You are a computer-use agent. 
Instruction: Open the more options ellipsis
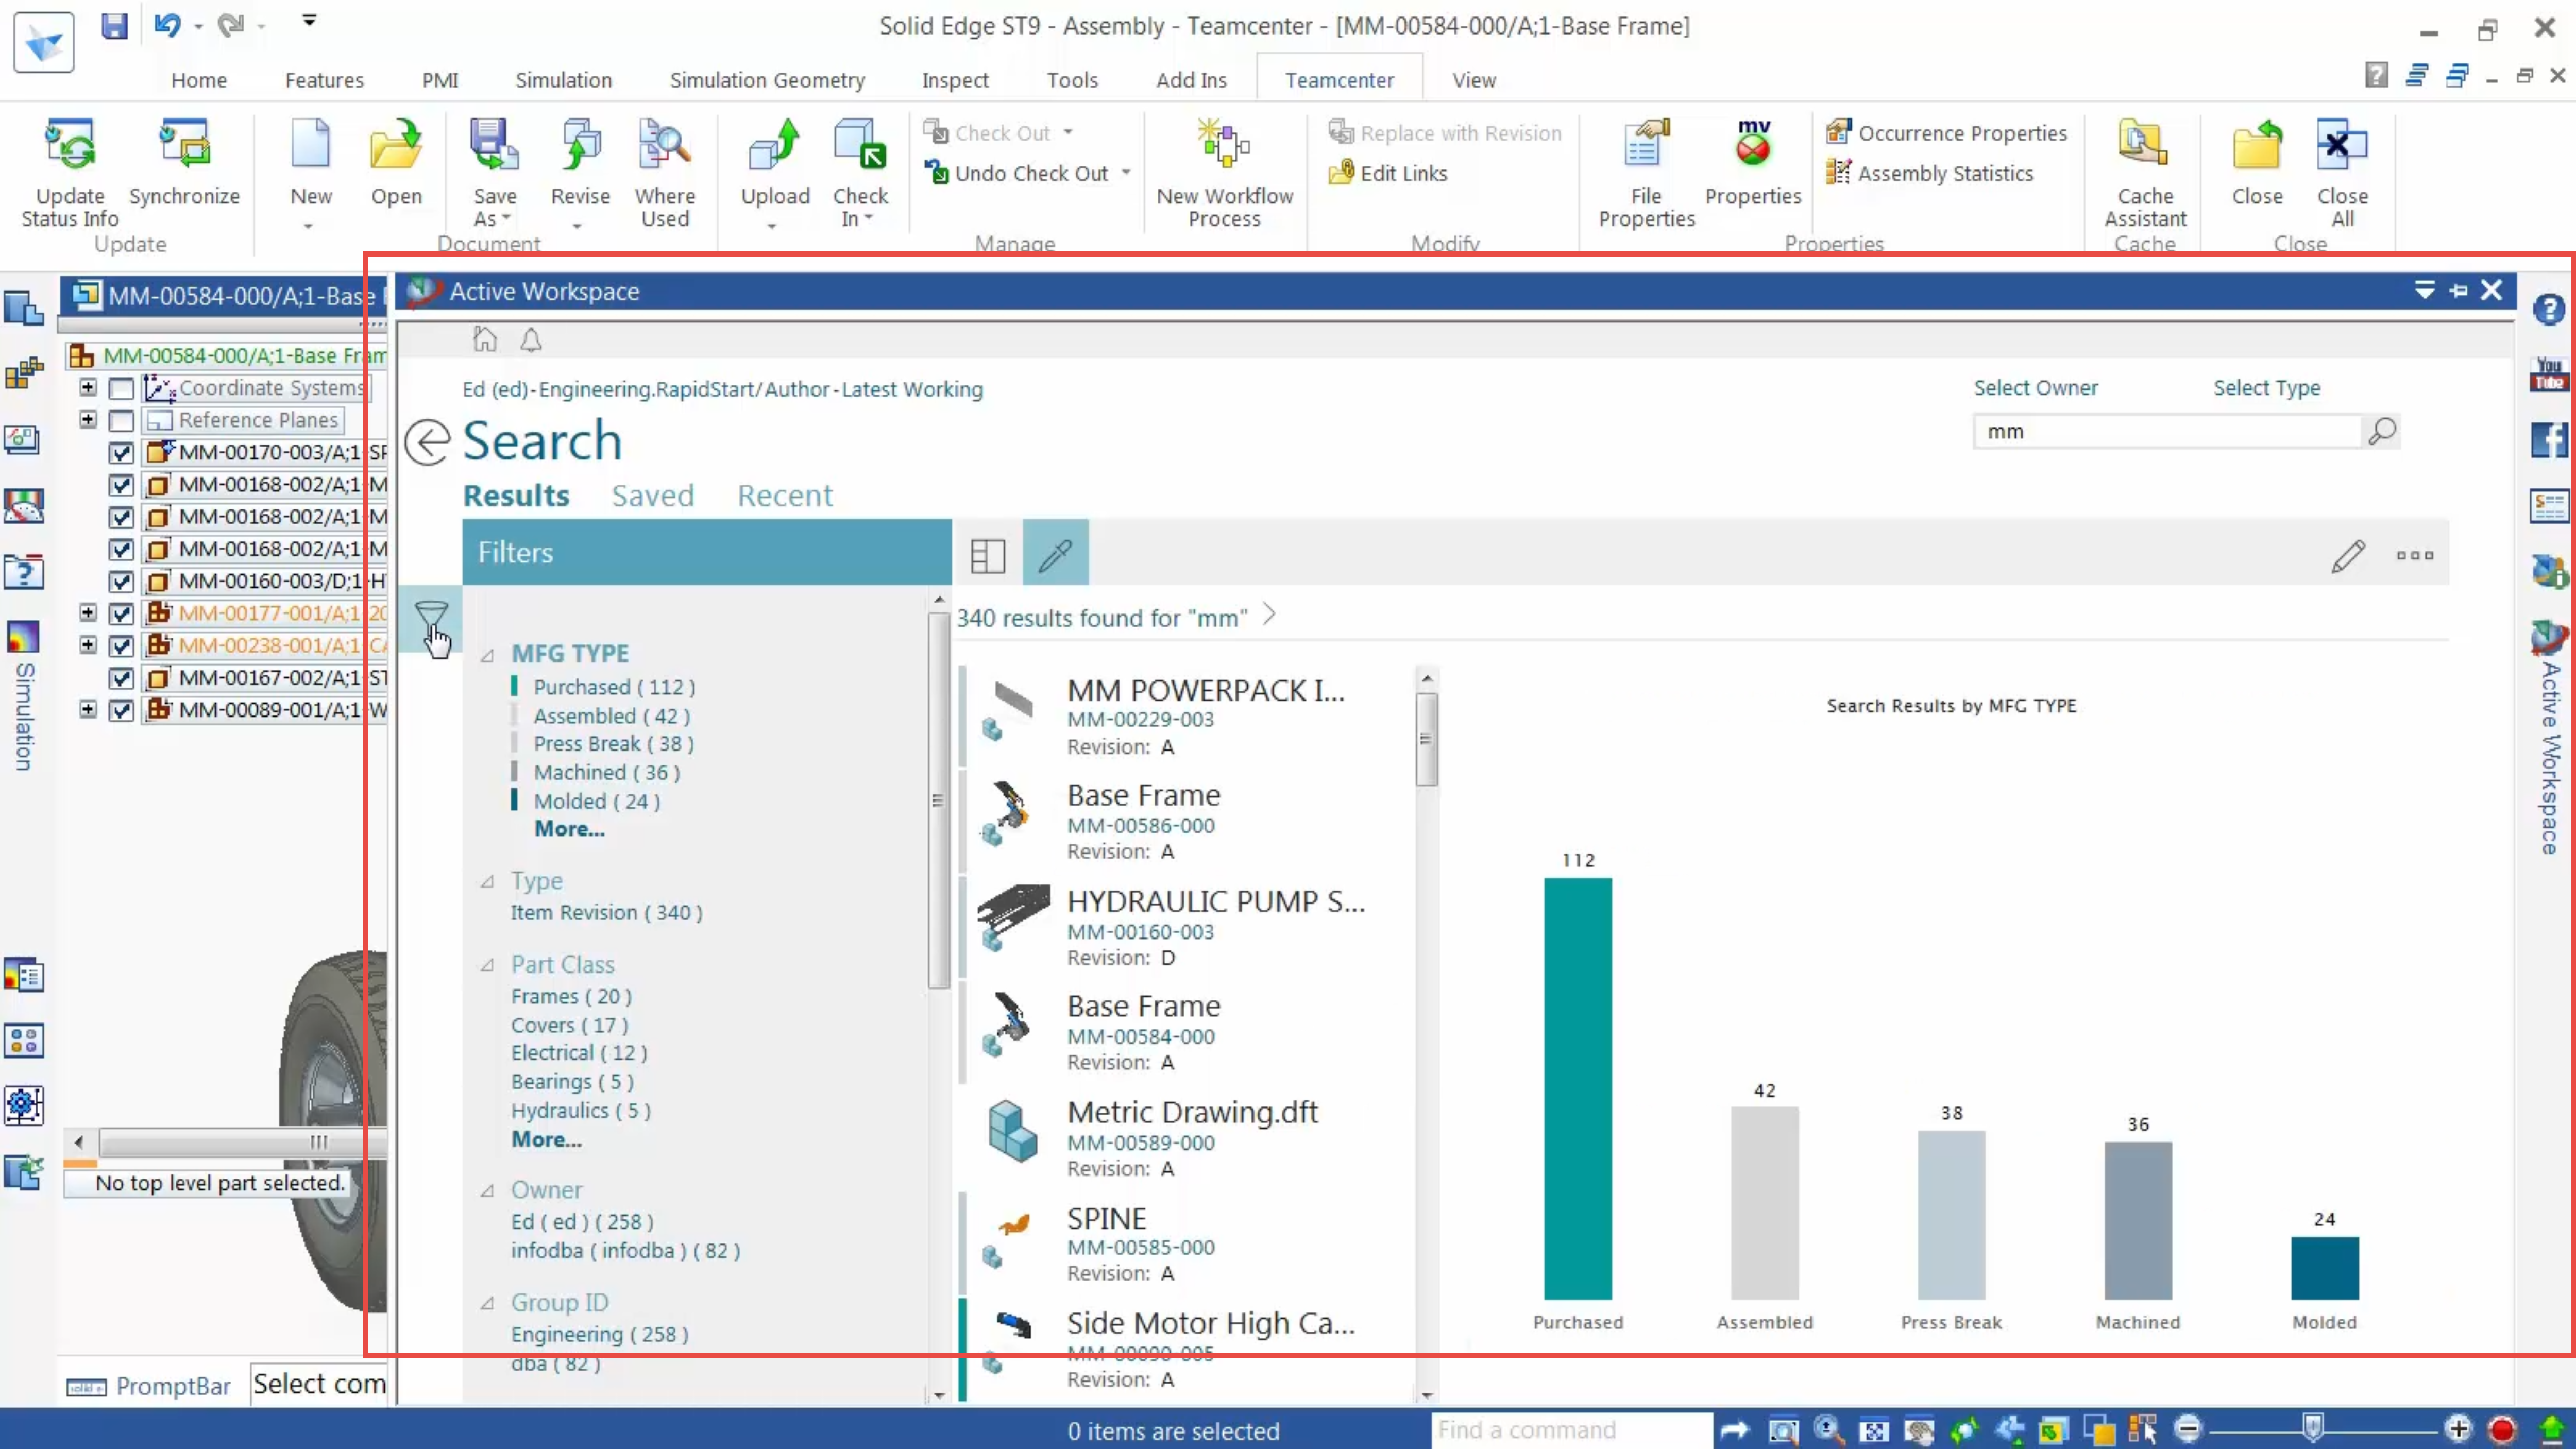[2415, 556]
